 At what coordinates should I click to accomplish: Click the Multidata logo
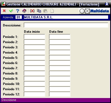coord(94,11)
